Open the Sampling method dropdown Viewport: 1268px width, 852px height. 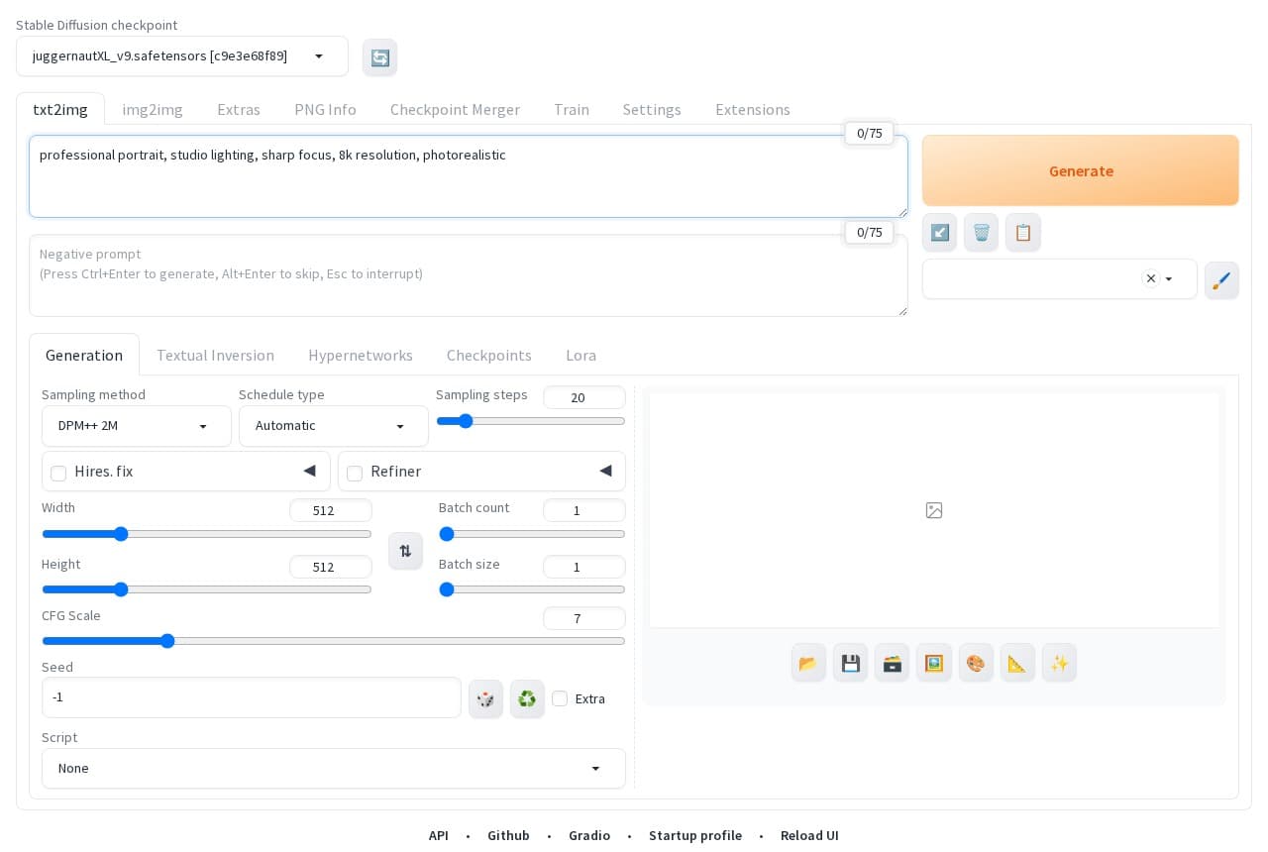[x=137, y=426]
